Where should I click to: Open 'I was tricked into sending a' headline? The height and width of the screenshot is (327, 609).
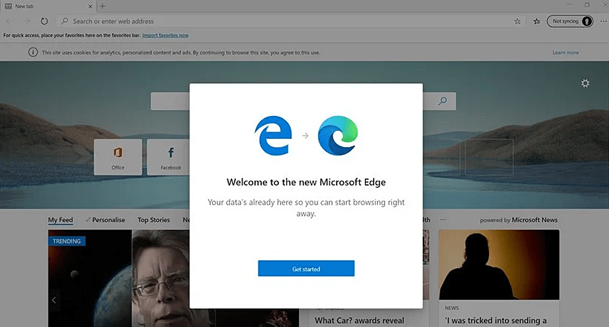point(496,321)
